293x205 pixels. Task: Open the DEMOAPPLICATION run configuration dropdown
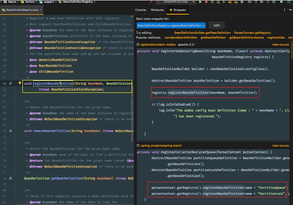coord(176,2)
